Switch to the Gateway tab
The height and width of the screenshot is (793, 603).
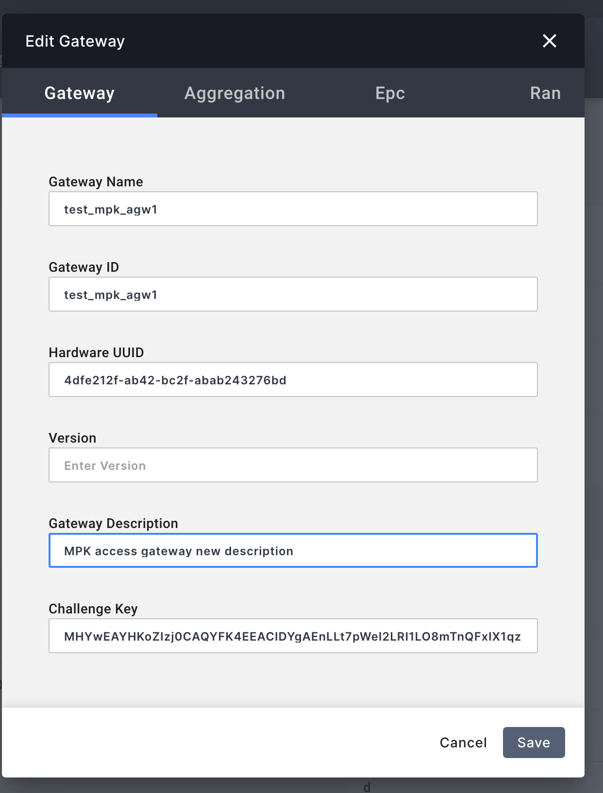point(80,93)
